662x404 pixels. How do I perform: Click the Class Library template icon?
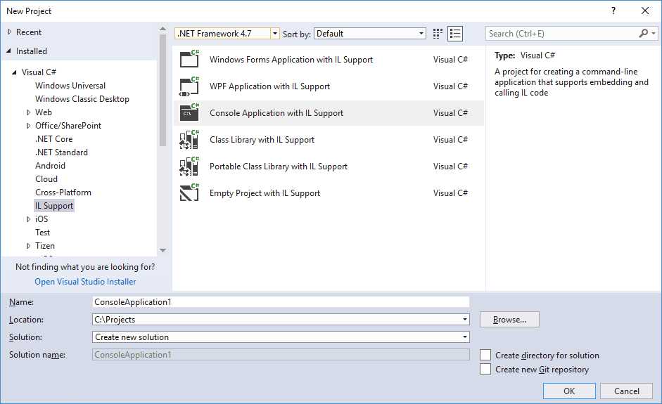point(190,140)
